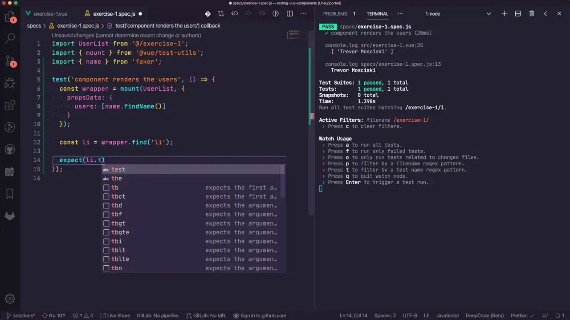Change indentation via Spaces: 2
570x320 pixels.
[385, 316]
